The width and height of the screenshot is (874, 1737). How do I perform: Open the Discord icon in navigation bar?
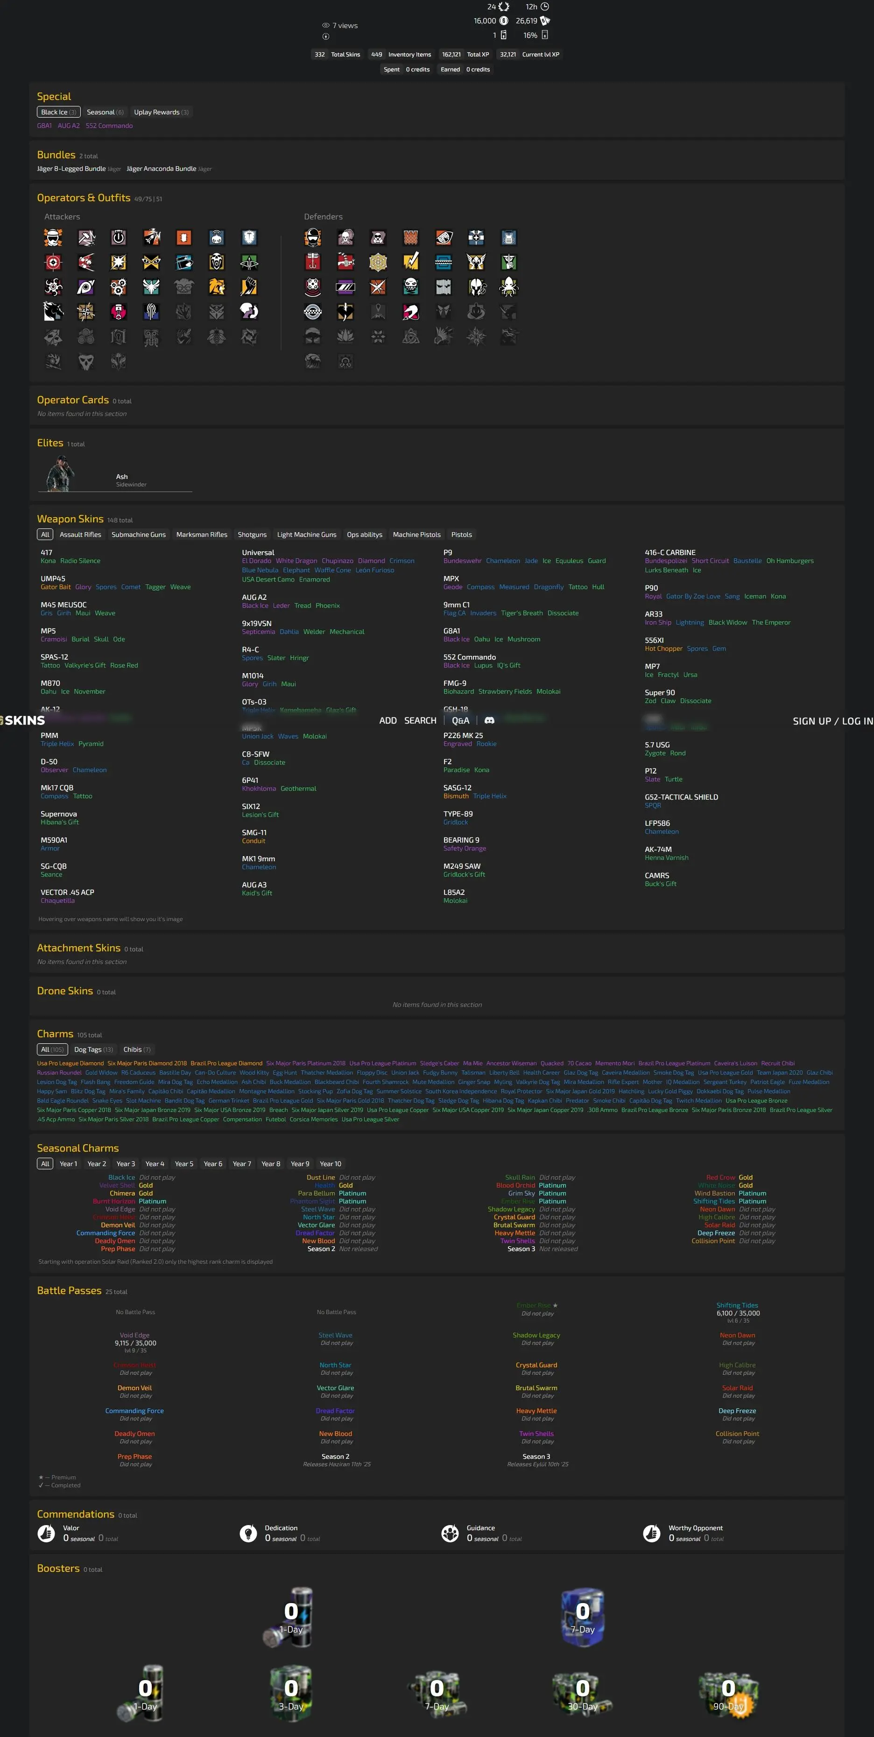click(x=490, y=721)
